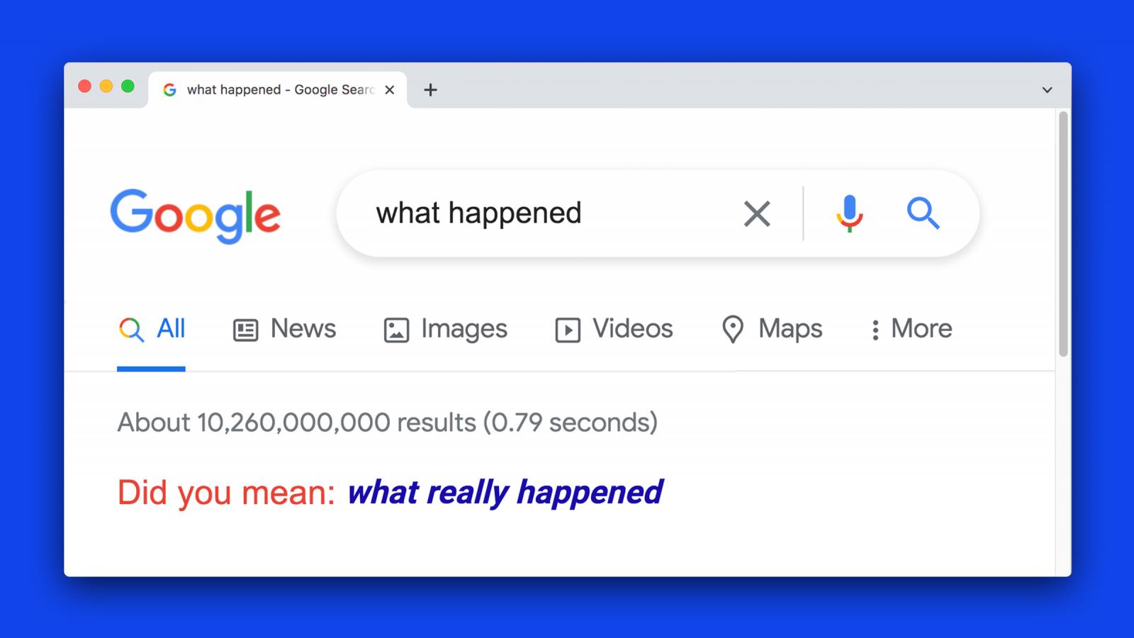1134x638 pixels.
Task: Click the Maps pin icon
Action: [732, 330]
